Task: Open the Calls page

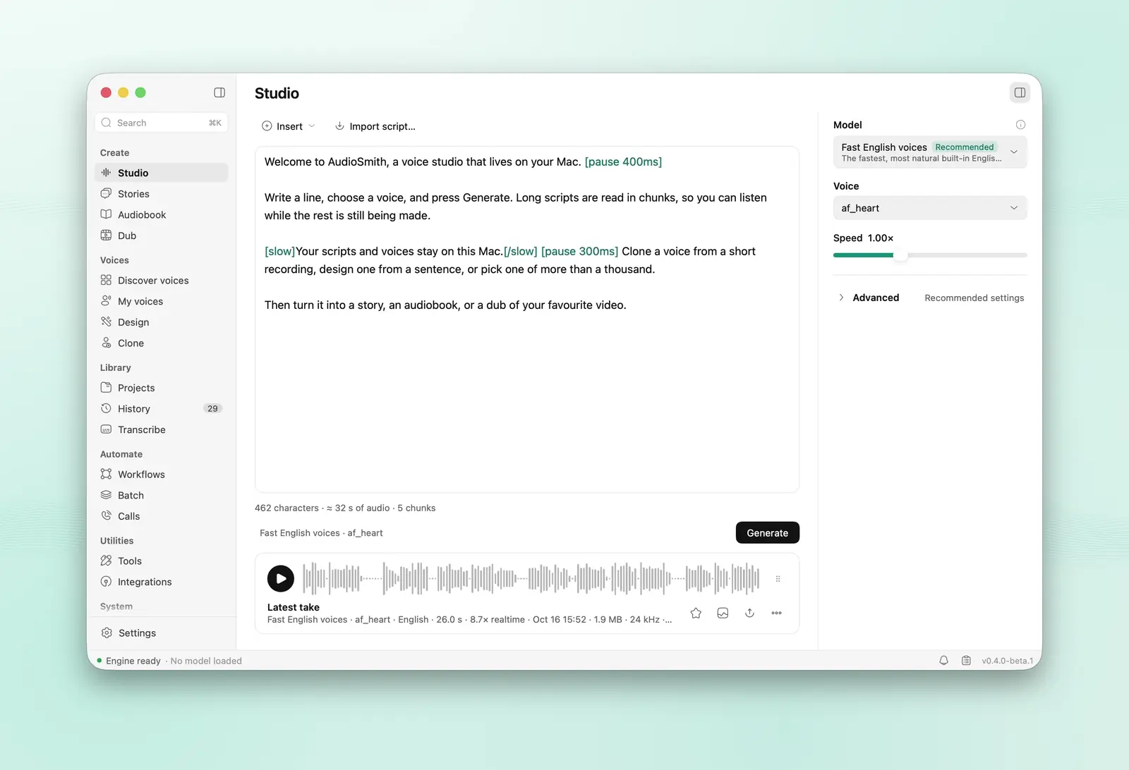Action: (x=161, y=516)
